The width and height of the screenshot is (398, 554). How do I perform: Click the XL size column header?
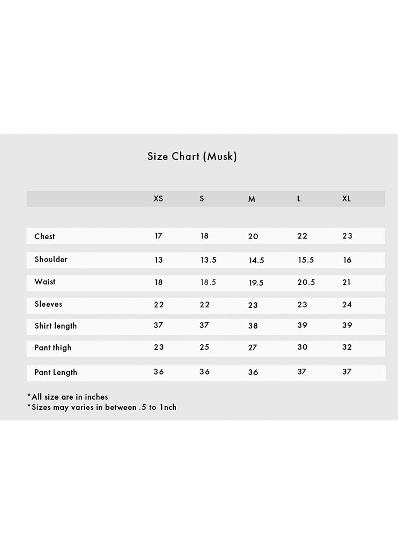click(x=346, y=199)
